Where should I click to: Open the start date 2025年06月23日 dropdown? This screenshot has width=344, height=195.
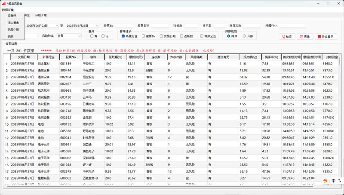pos(57,26)
